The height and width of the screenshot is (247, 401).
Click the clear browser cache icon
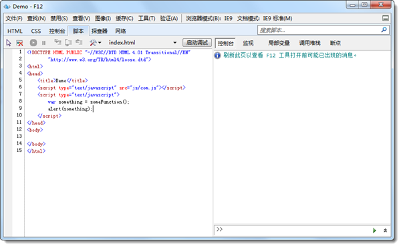point(19,43)
